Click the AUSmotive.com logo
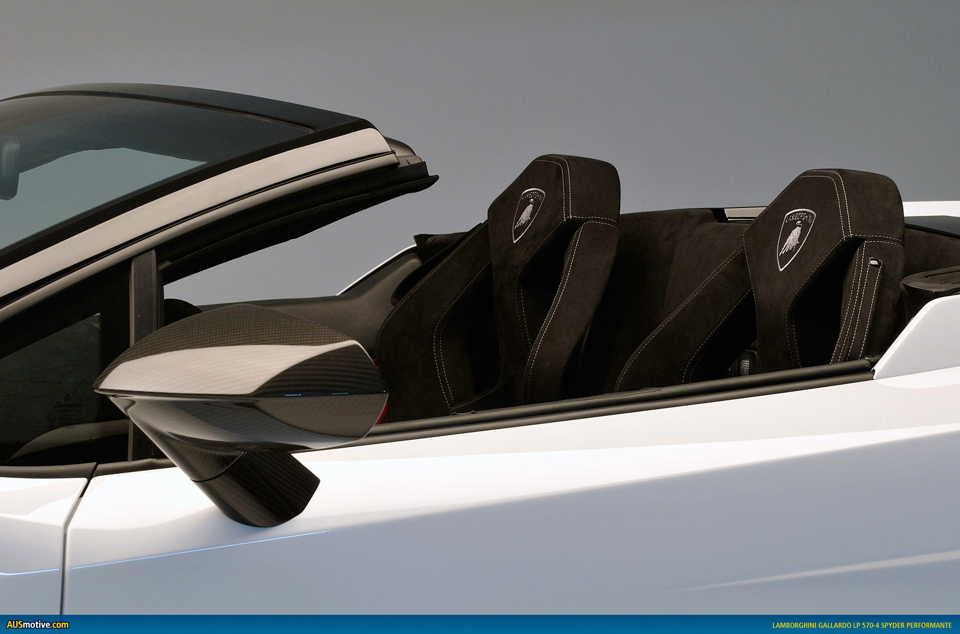Image resolution: width=960 pixels, height=634 pixels. (37, 625)
